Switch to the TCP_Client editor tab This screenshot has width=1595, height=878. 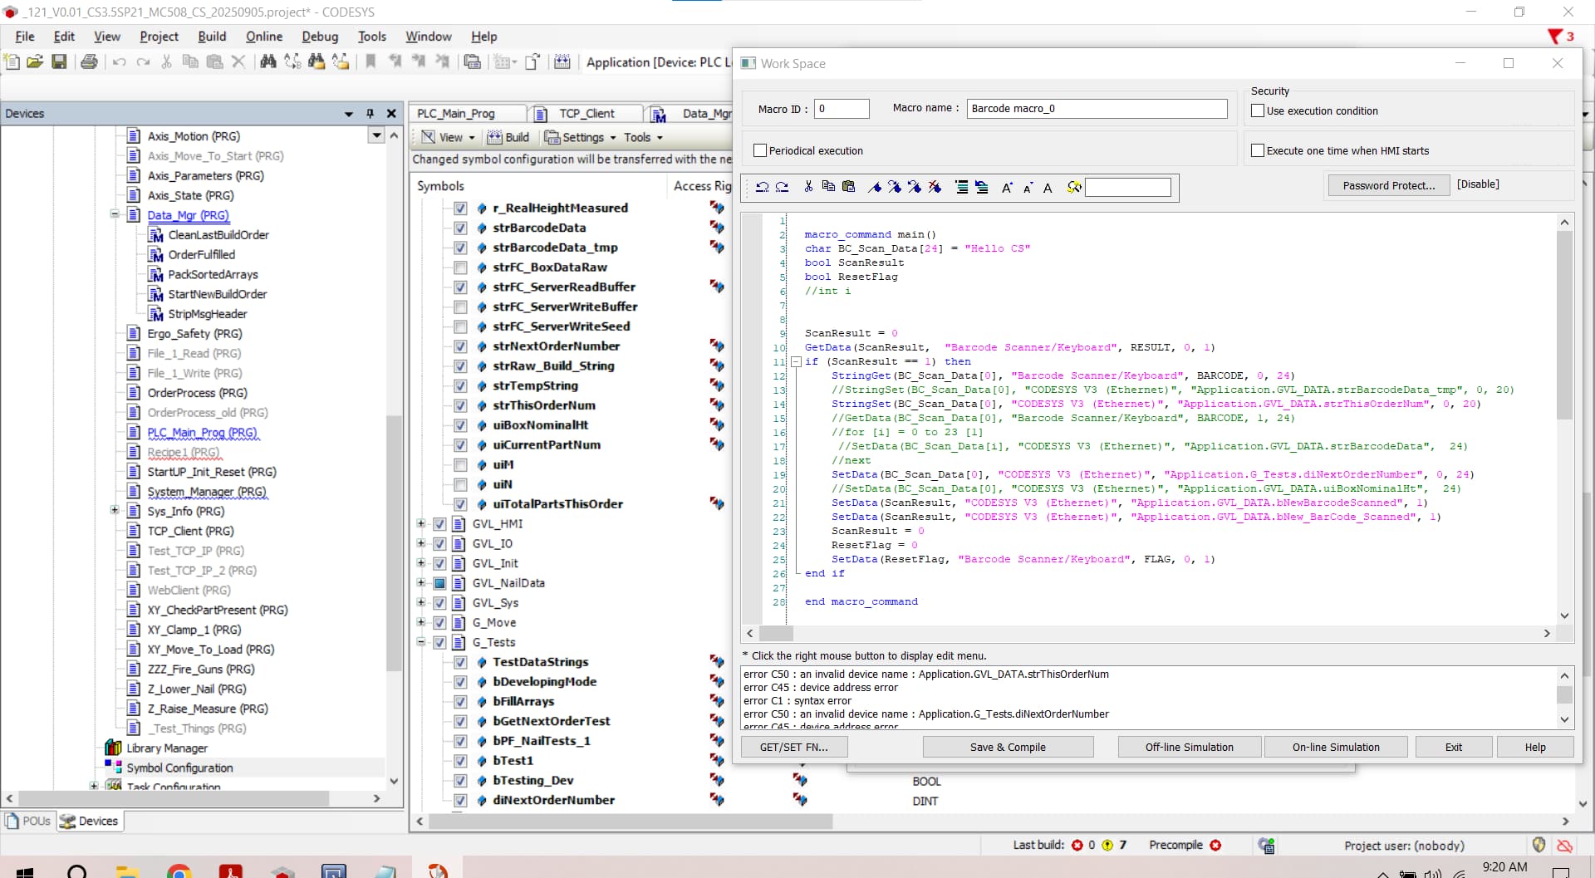(x=586, y=114)
